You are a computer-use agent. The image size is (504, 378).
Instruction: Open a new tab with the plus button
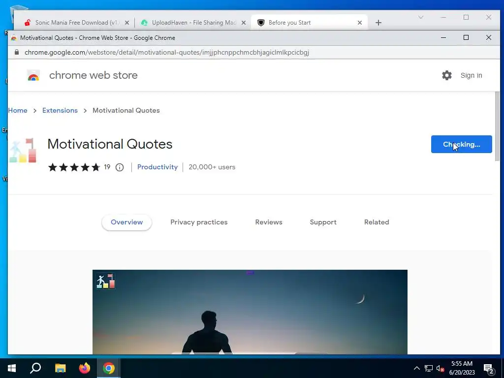[378, 23]
